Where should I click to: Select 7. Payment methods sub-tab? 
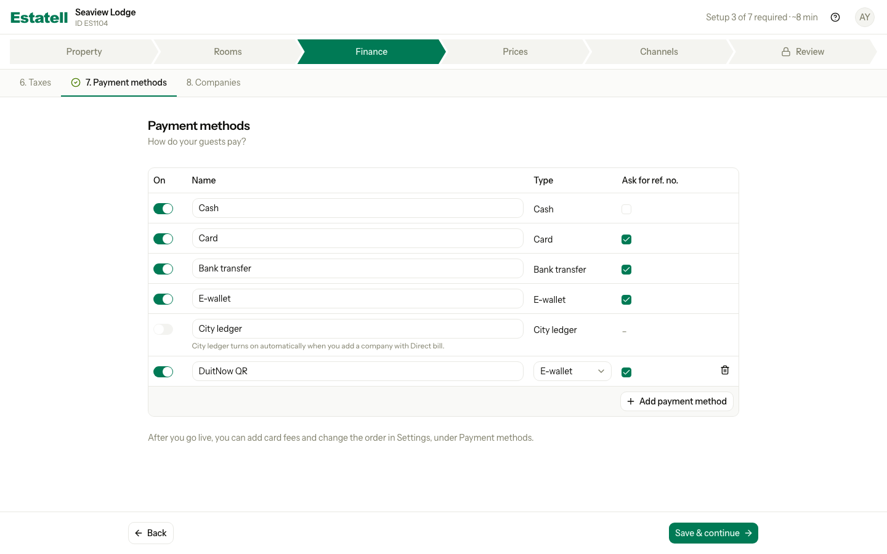point(119,82)
